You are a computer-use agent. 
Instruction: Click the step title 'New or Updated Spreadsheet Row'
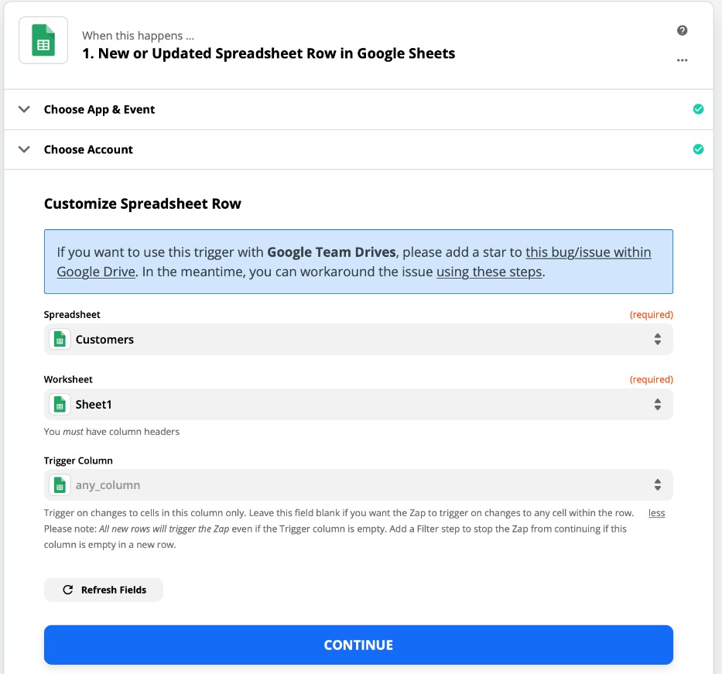pos(269,53)
